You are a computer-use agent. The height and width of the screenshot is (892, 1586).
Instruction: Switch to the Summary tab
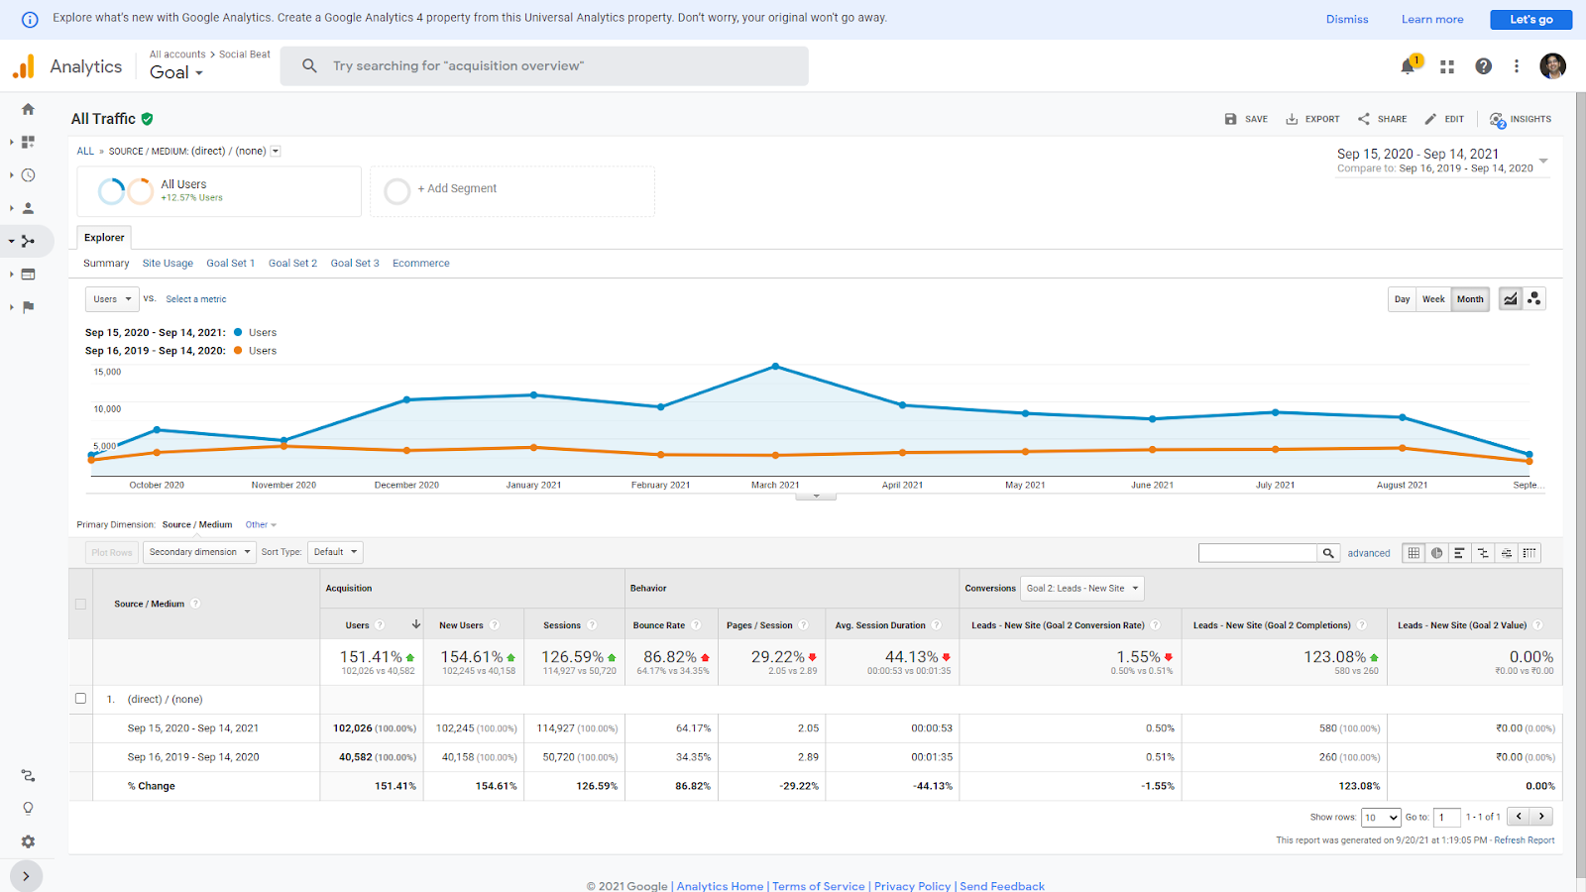click(106, 264)
